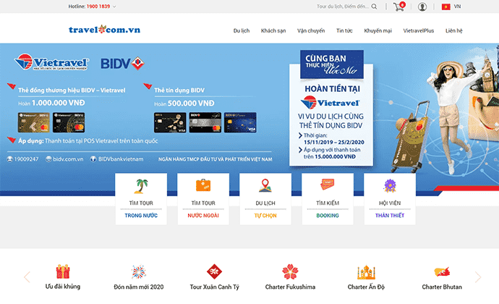Screen dimensions: 499x304
Task: Click the 19009247 phone text in banner
Action: 27,159
